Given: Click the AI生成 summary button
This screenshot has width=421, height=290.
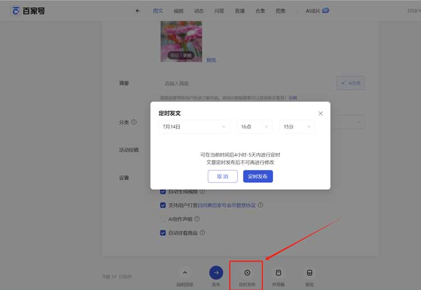Looking at the screenshot, I should point(351,83).
